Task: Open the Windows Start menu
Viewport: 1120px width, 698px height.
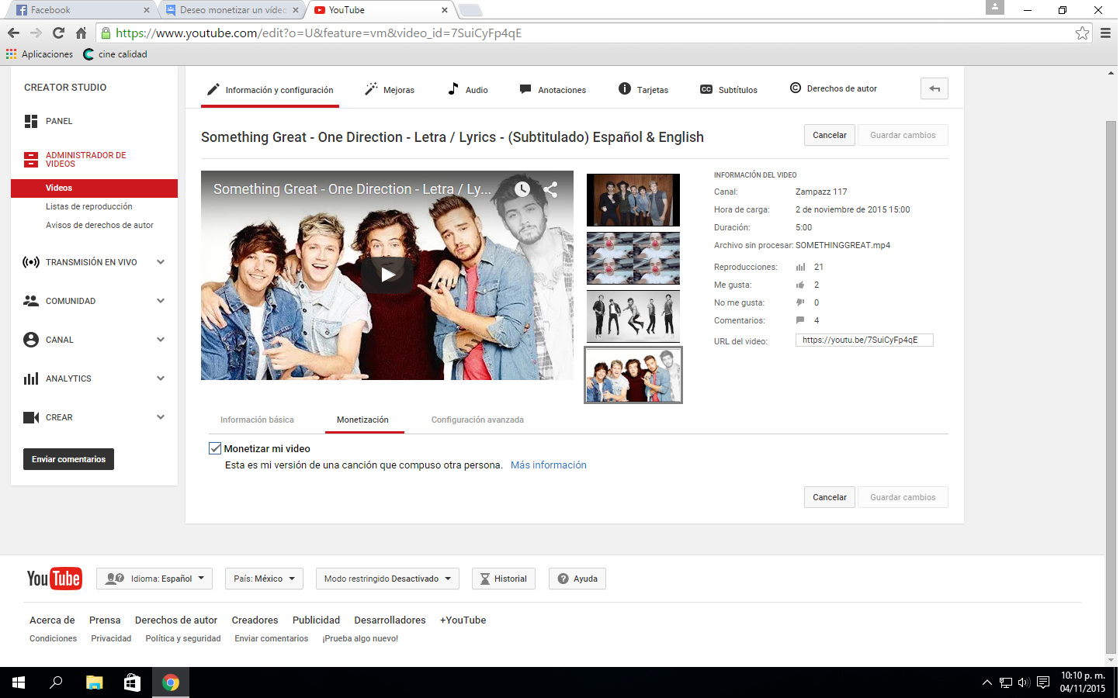Action: pos(19,682)
